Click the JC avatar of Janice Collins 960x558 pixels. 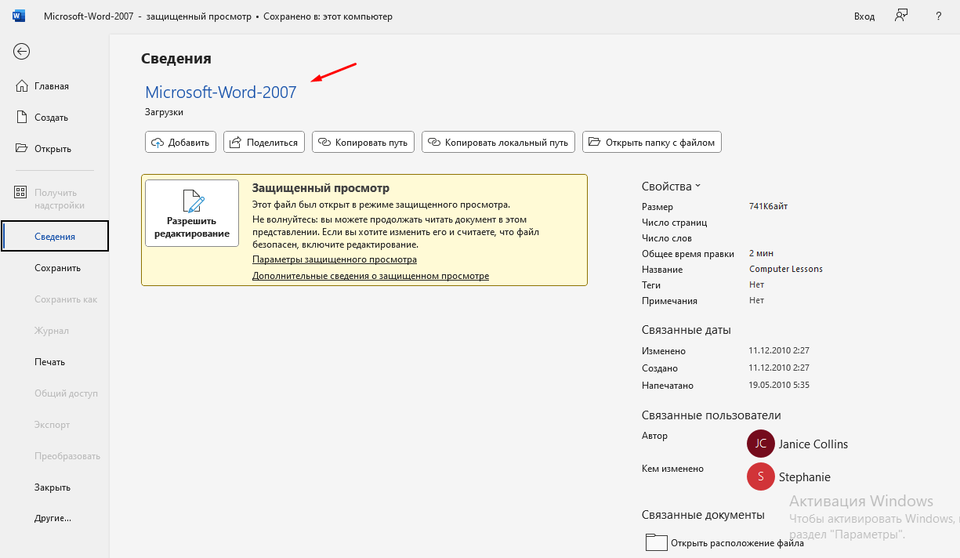(x=760, y=444)
